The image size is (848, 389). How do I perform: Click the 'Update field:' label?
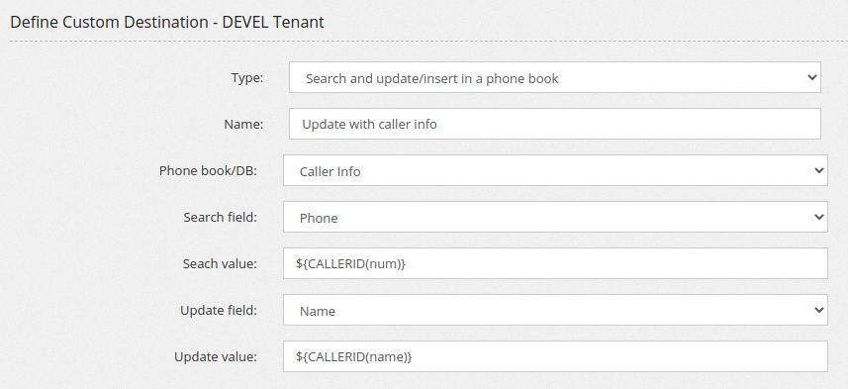[219, 311]
